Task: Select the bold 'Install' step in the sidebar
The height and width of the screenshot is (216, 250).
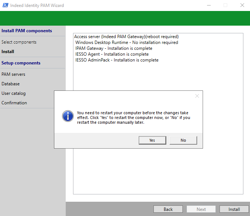Action: [8, 52]
